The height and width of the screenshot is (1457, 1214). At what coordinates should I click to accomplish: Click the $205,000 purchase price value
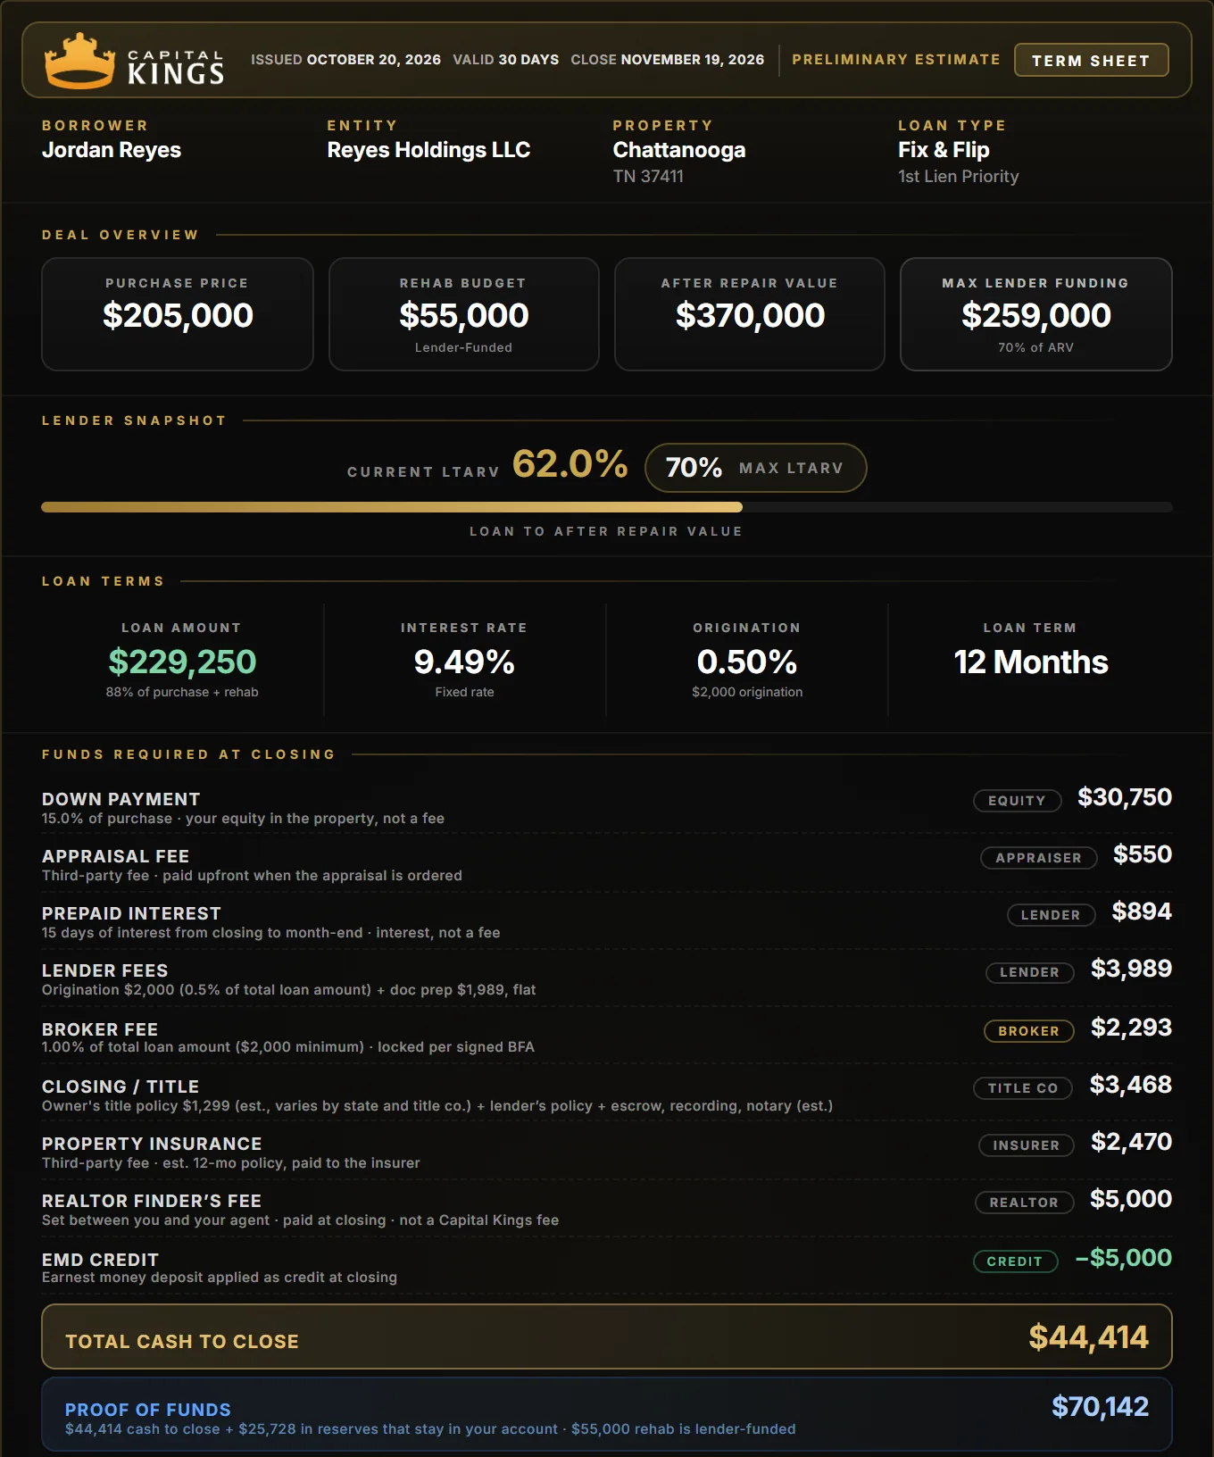point(178,315)
